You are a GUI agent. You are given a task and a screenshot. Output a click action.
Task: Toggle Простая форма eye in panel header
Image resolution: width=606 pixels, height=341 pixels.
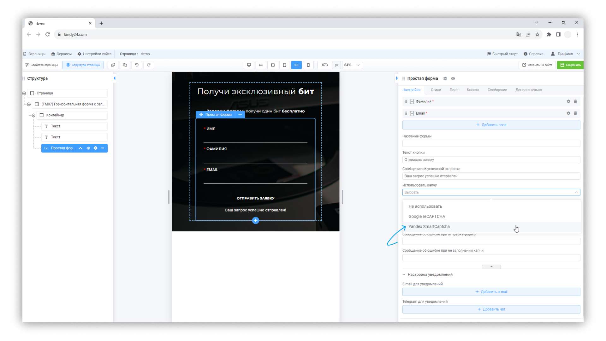453,79
